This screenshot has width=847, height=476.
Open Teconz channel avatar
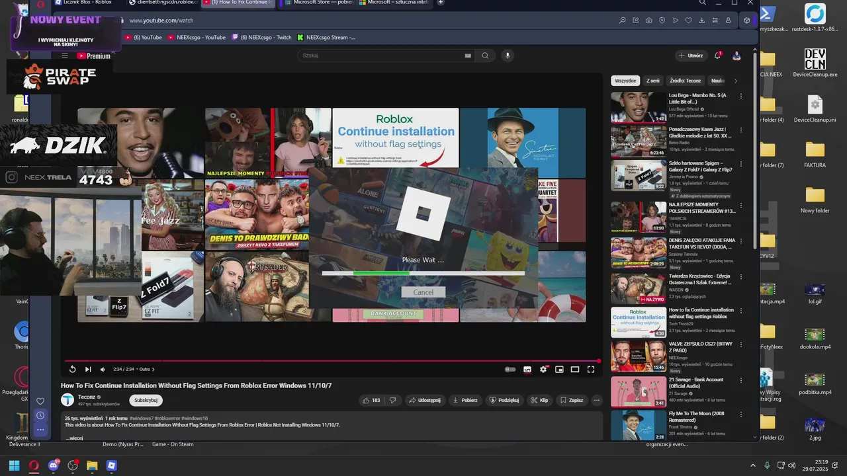[x=67, y=400]
